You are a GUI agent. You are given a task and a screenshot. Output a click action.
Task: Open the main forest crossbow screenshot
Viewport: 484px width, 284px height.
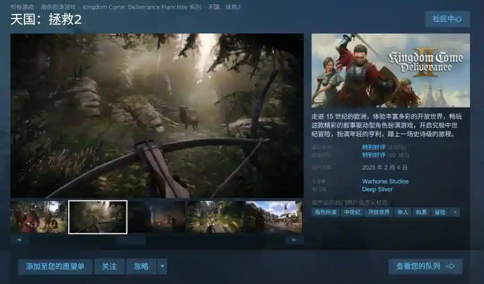coord(157,116)
